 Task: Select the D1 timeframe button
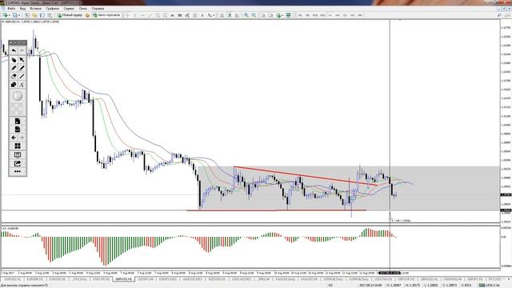[x=345, y=15]
